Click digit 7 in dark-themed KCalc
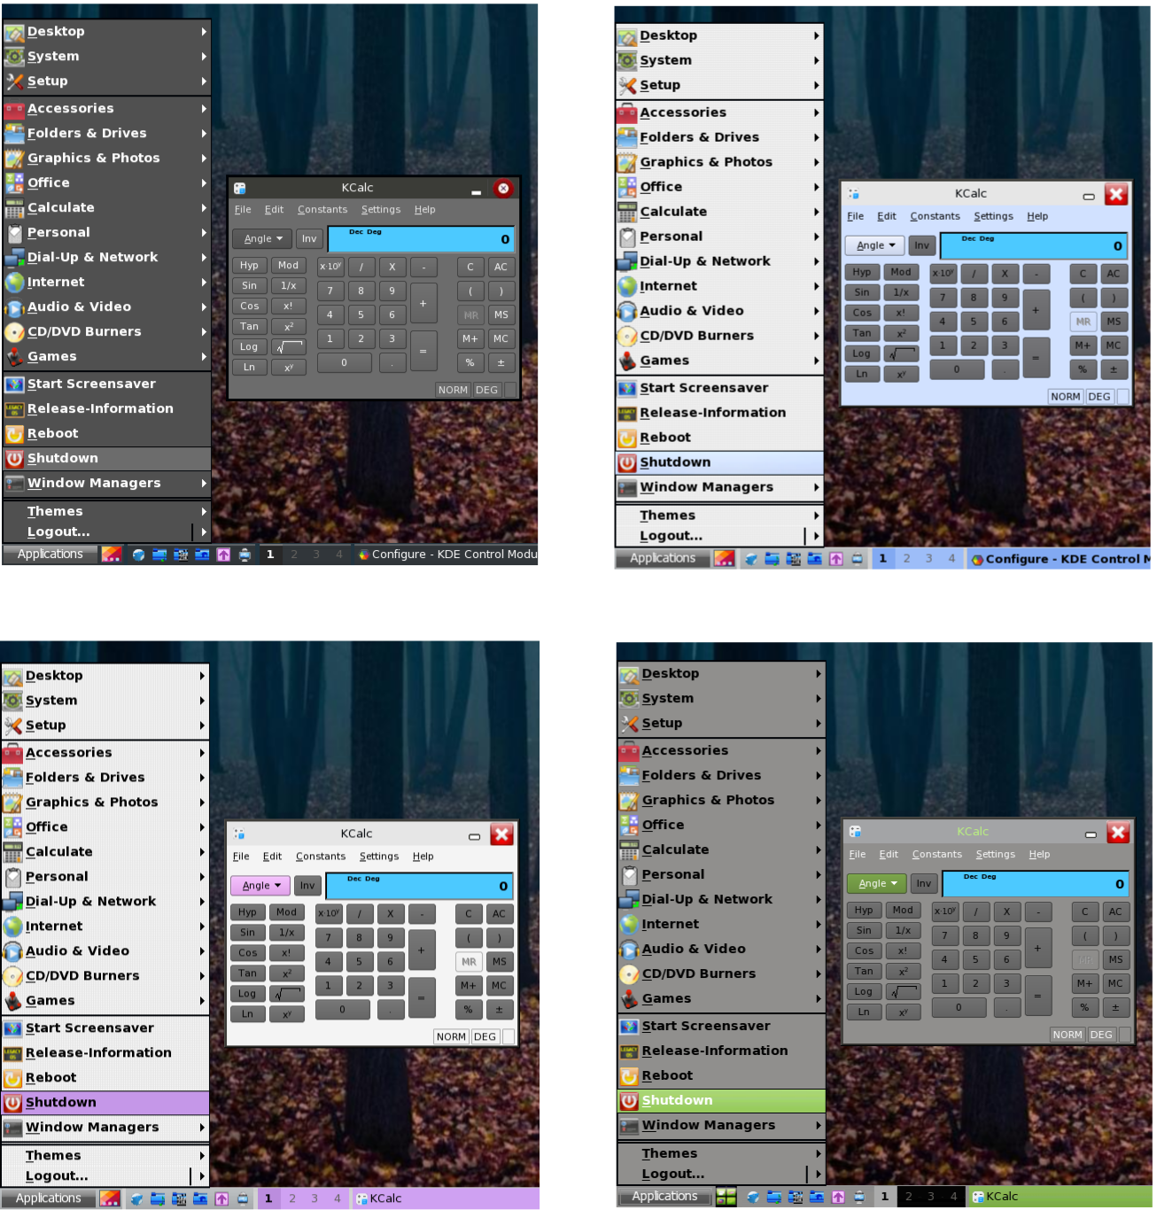Viewport: 1157px width, 1210px height. tap(330, 291)
